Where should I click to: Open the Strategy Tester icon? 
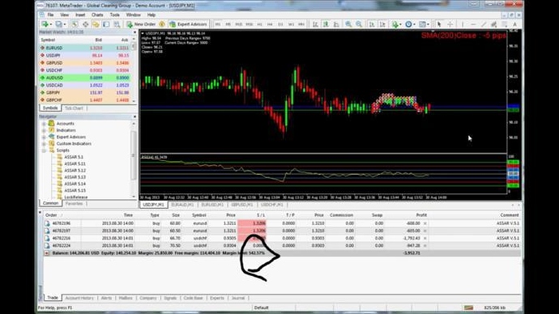click(x=117, y=24)
